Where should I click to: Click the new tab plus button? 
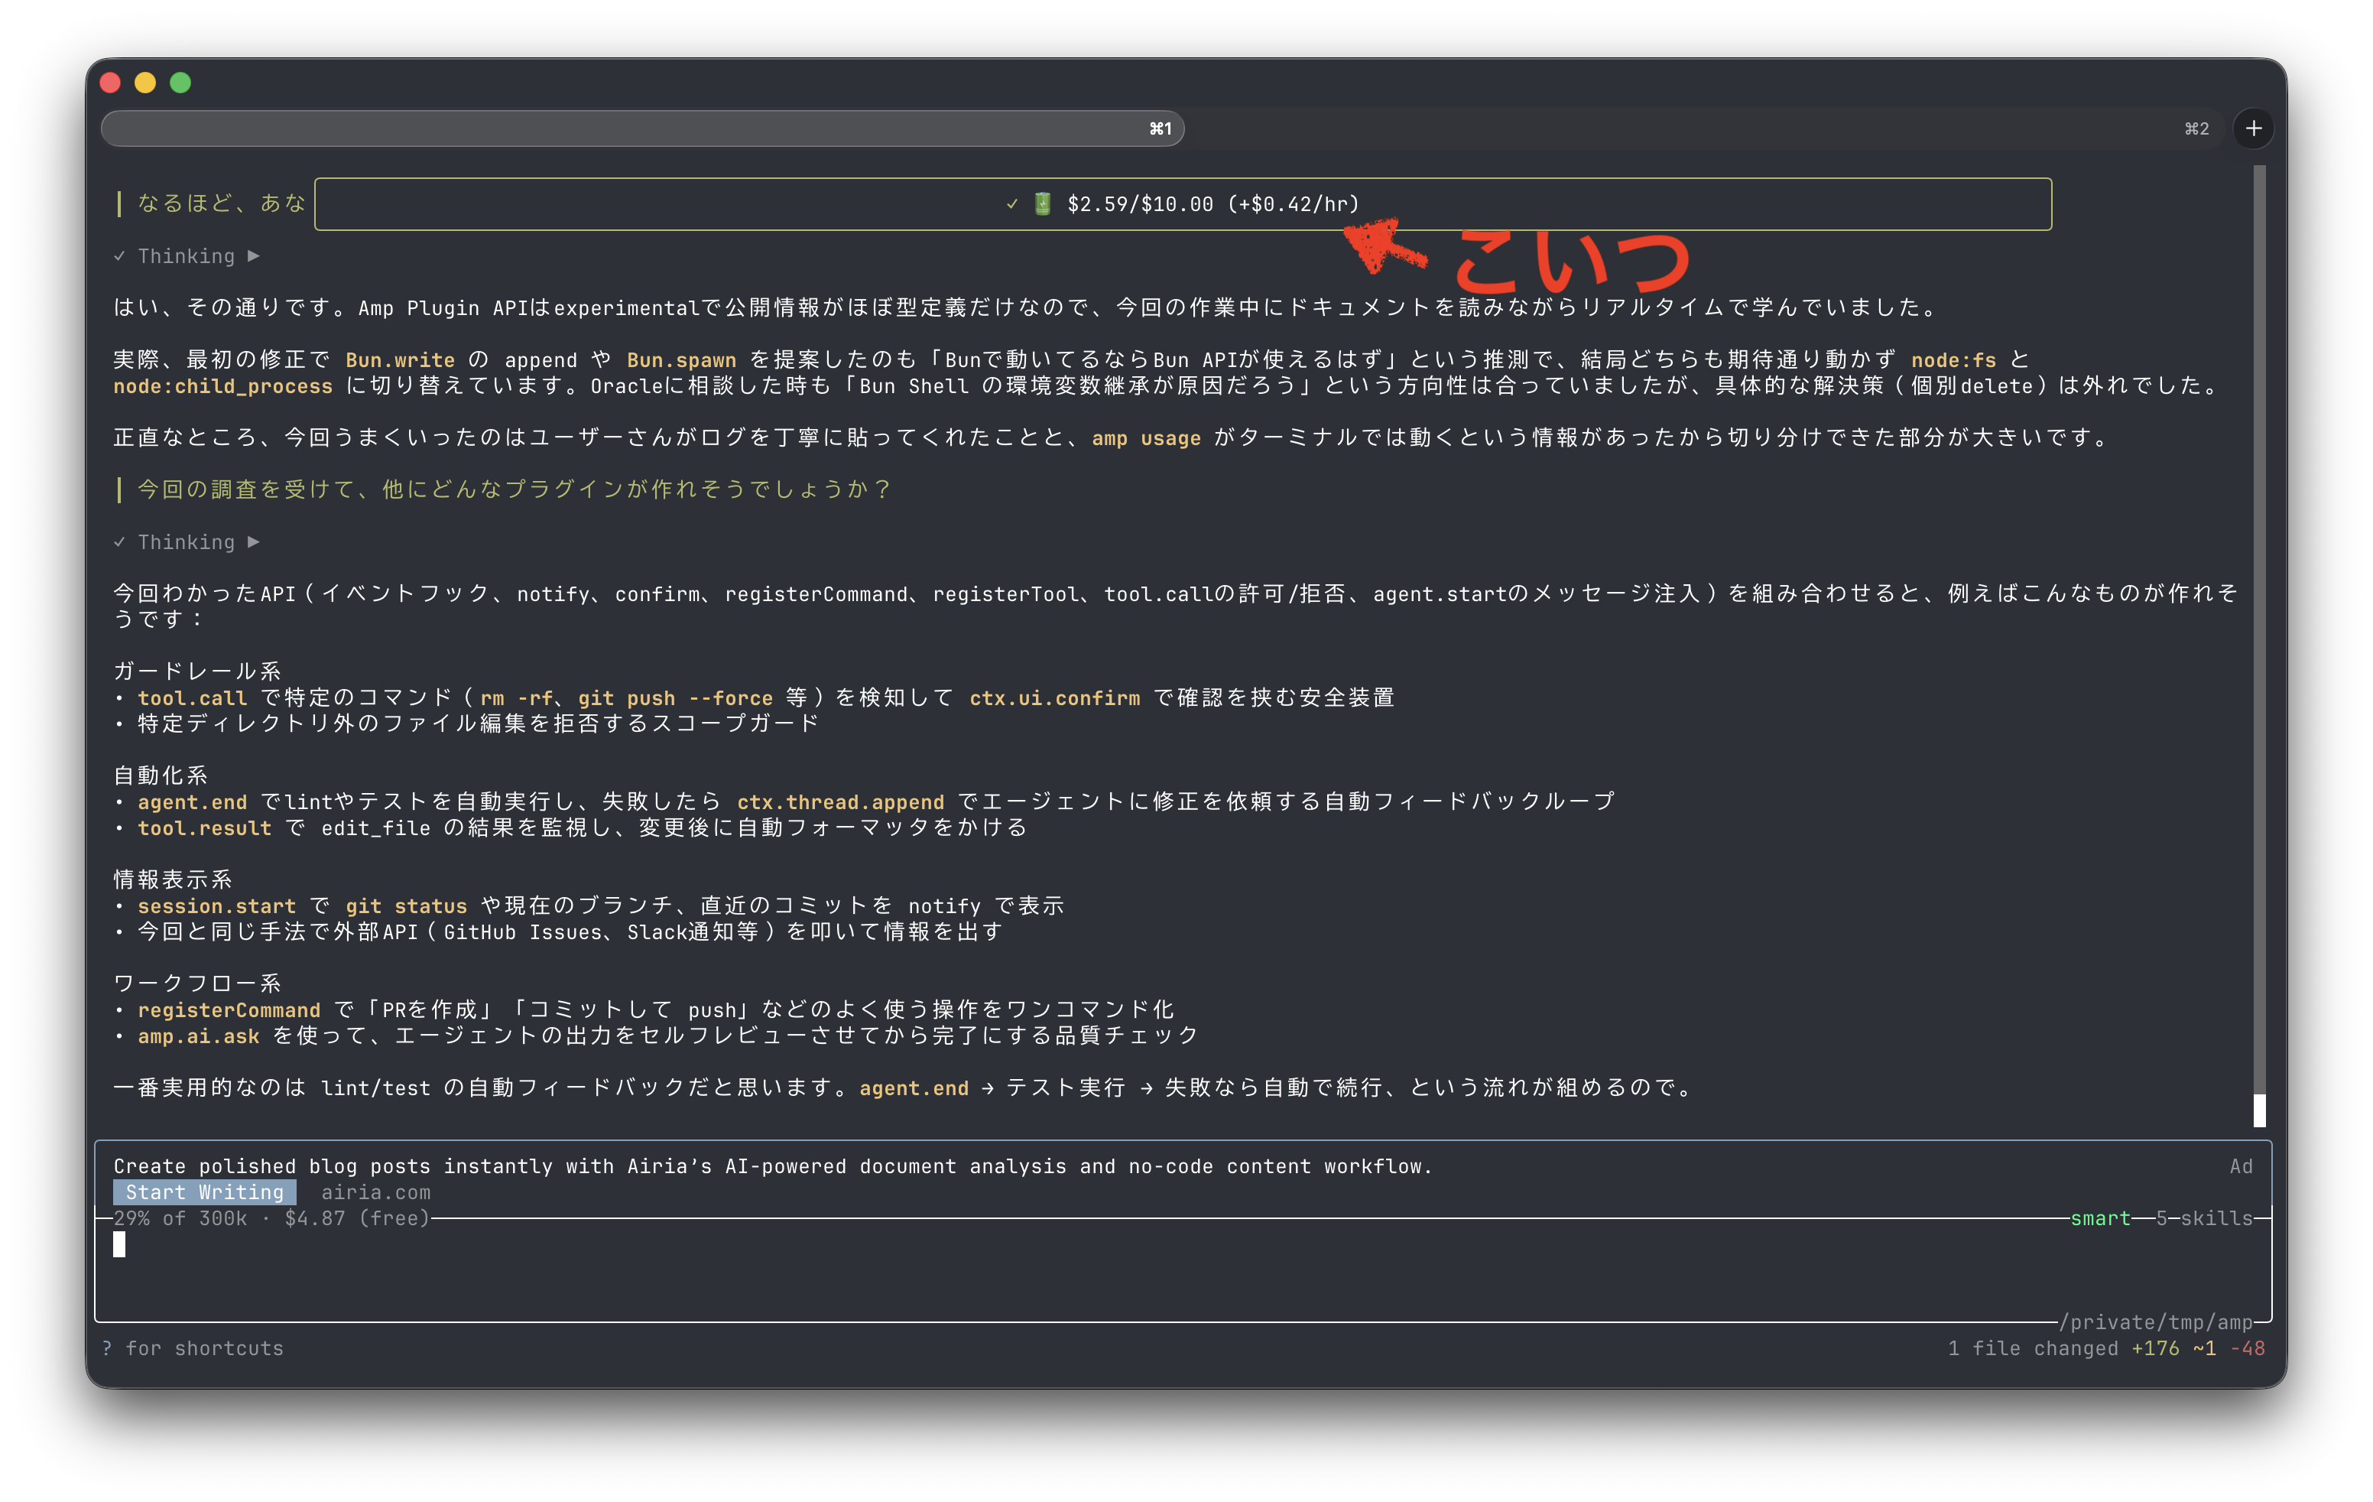[x=2253, y=128]
